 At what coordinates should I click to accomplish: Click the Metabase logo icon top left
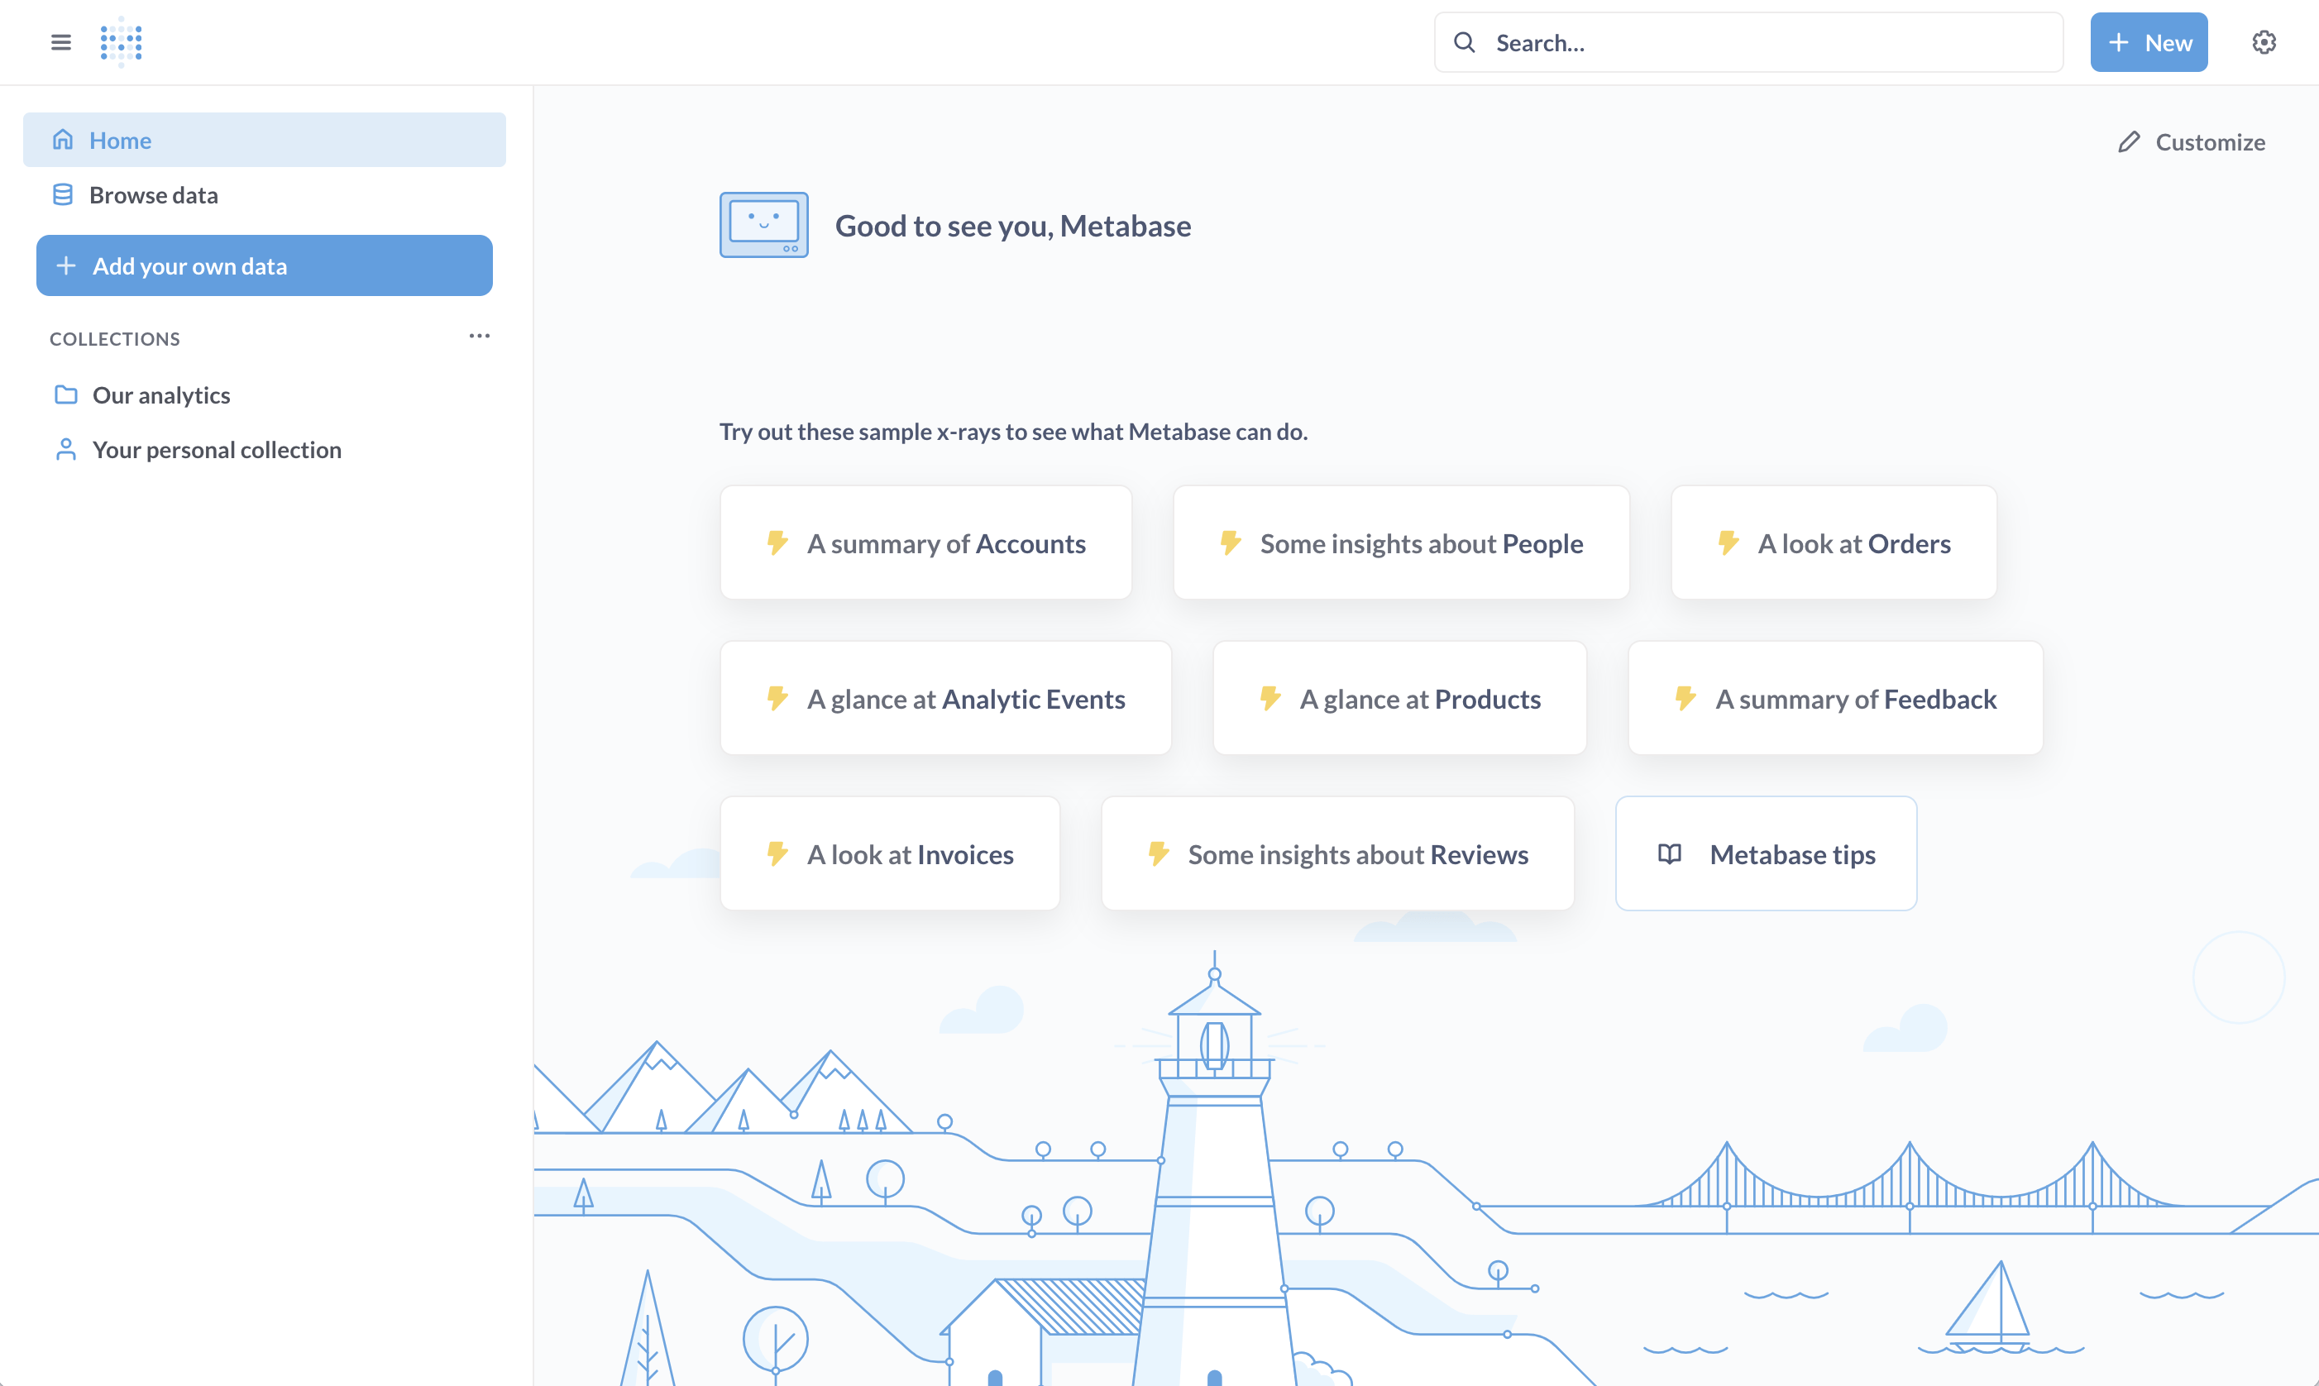(121, 41)
